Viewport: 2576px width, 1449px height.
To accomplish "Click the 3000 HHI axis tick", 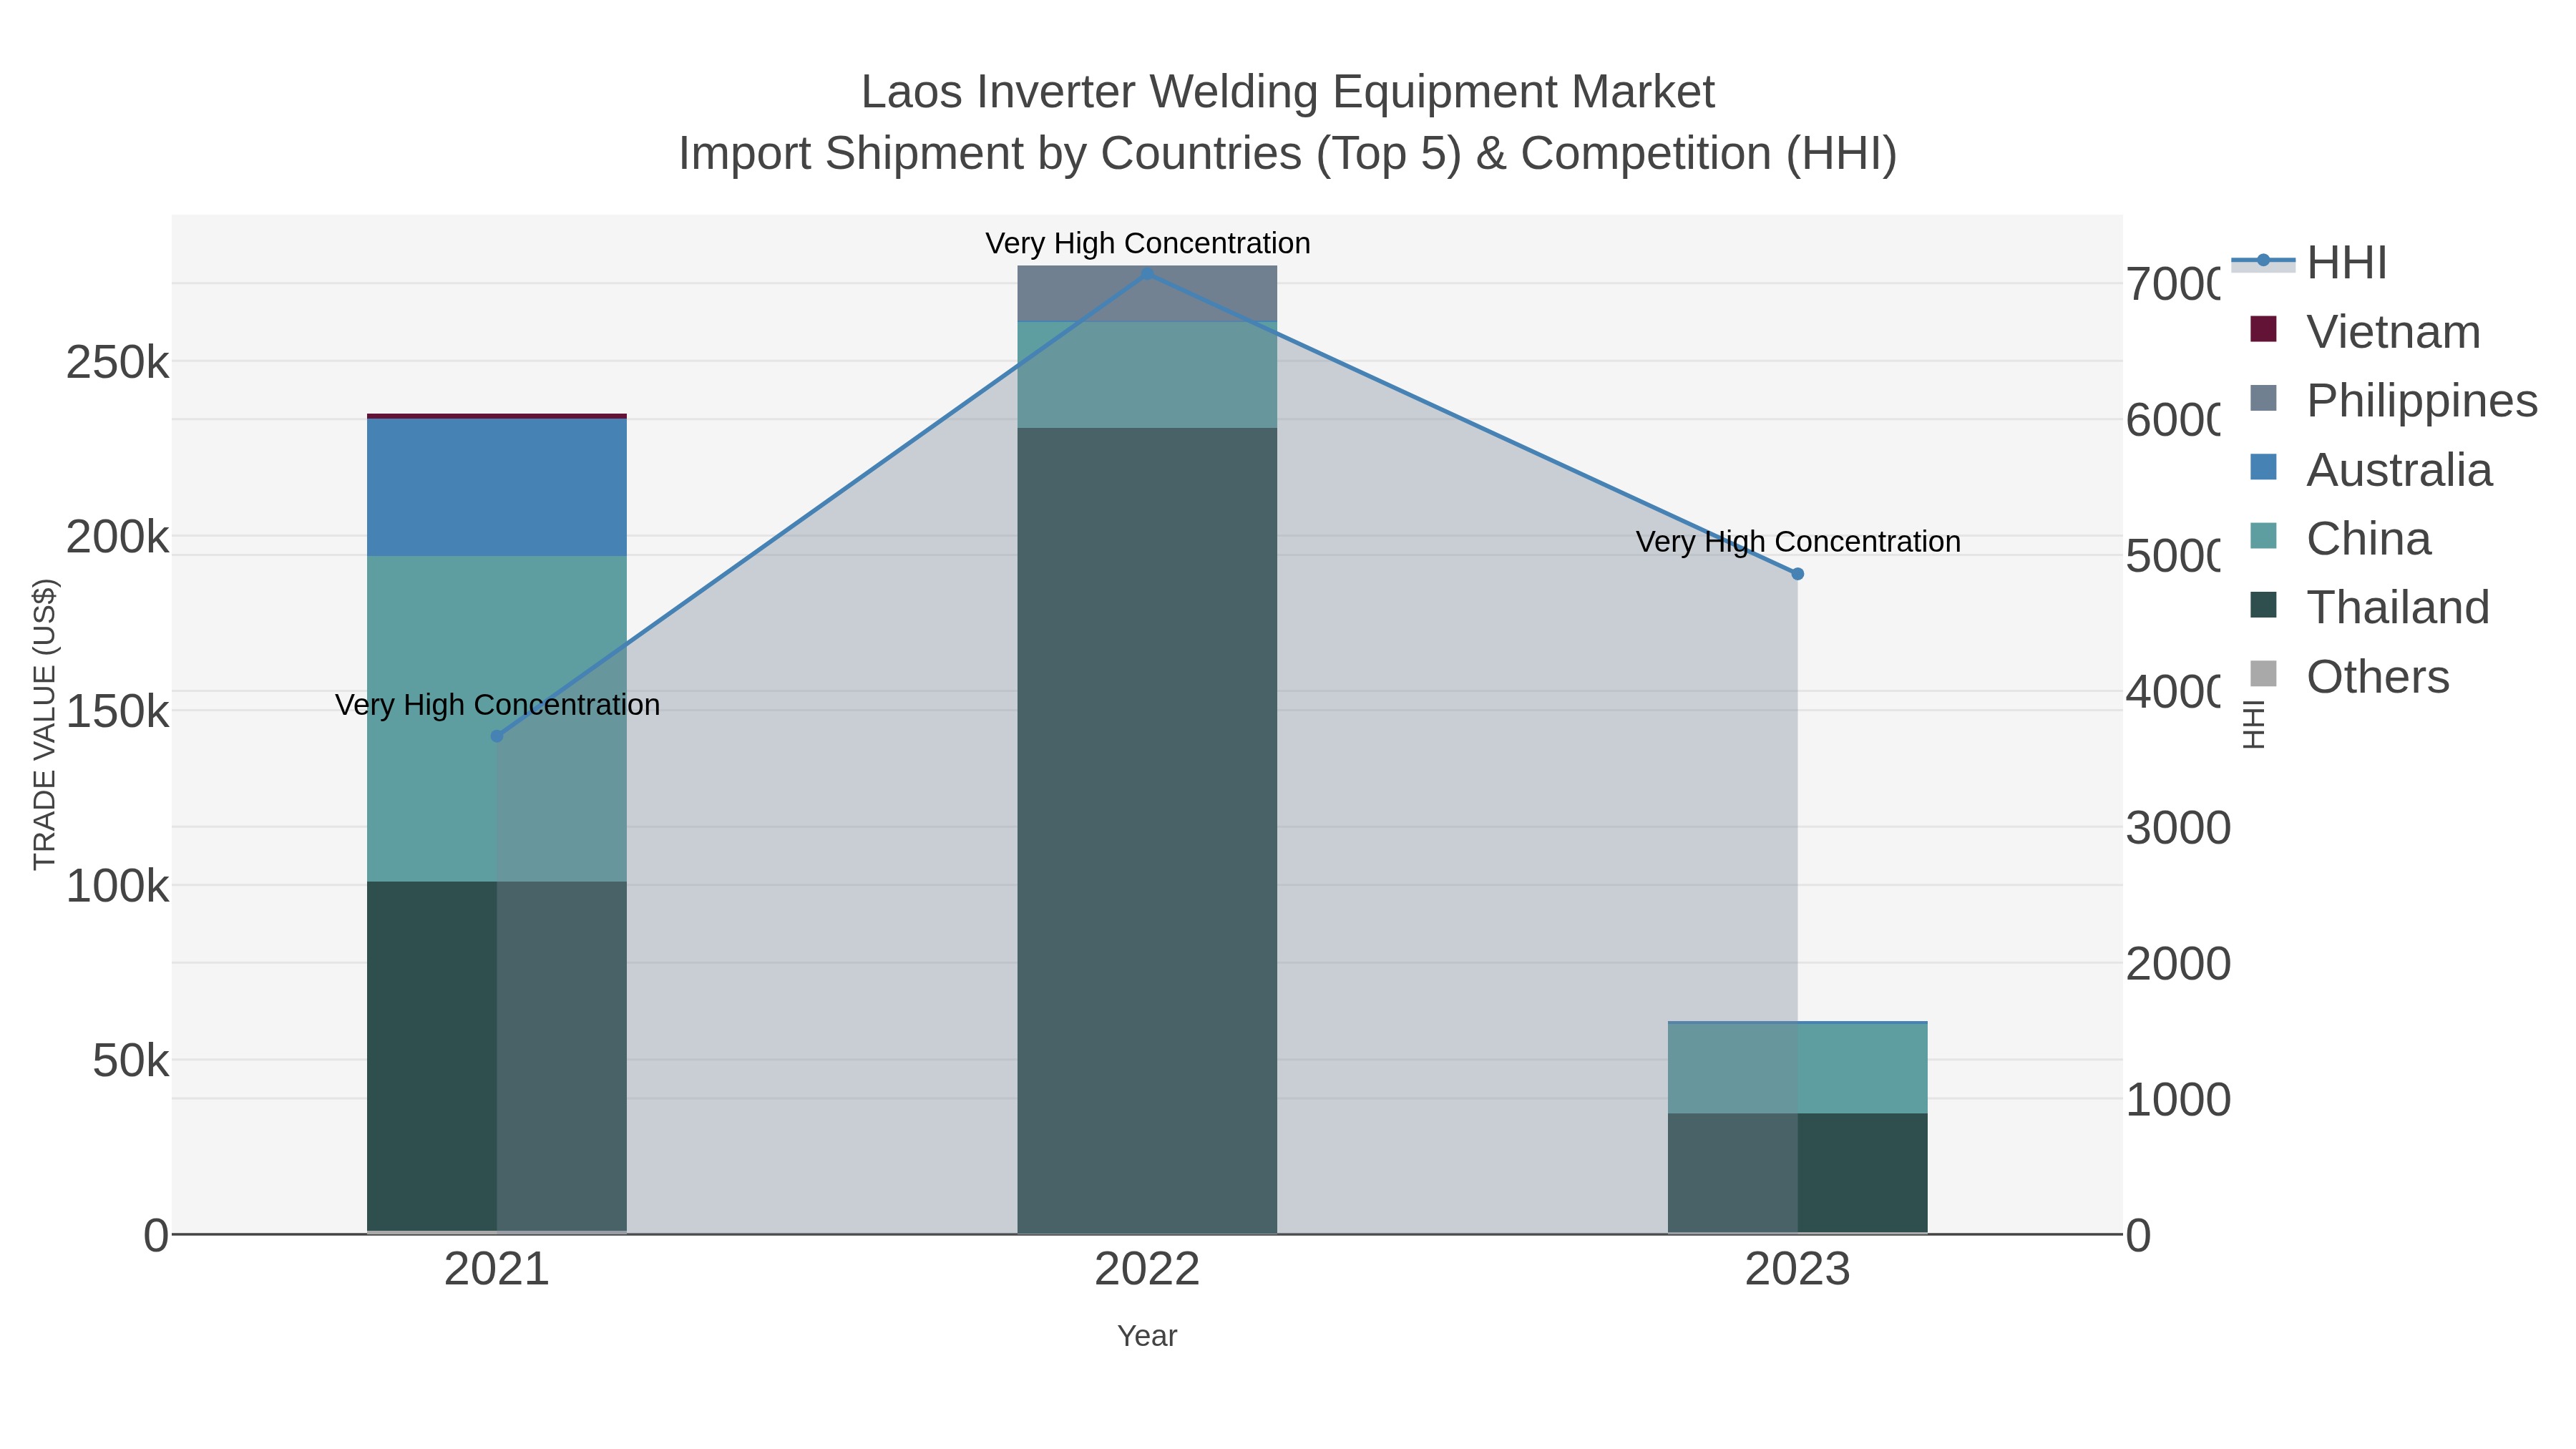I will (2178, 829).
